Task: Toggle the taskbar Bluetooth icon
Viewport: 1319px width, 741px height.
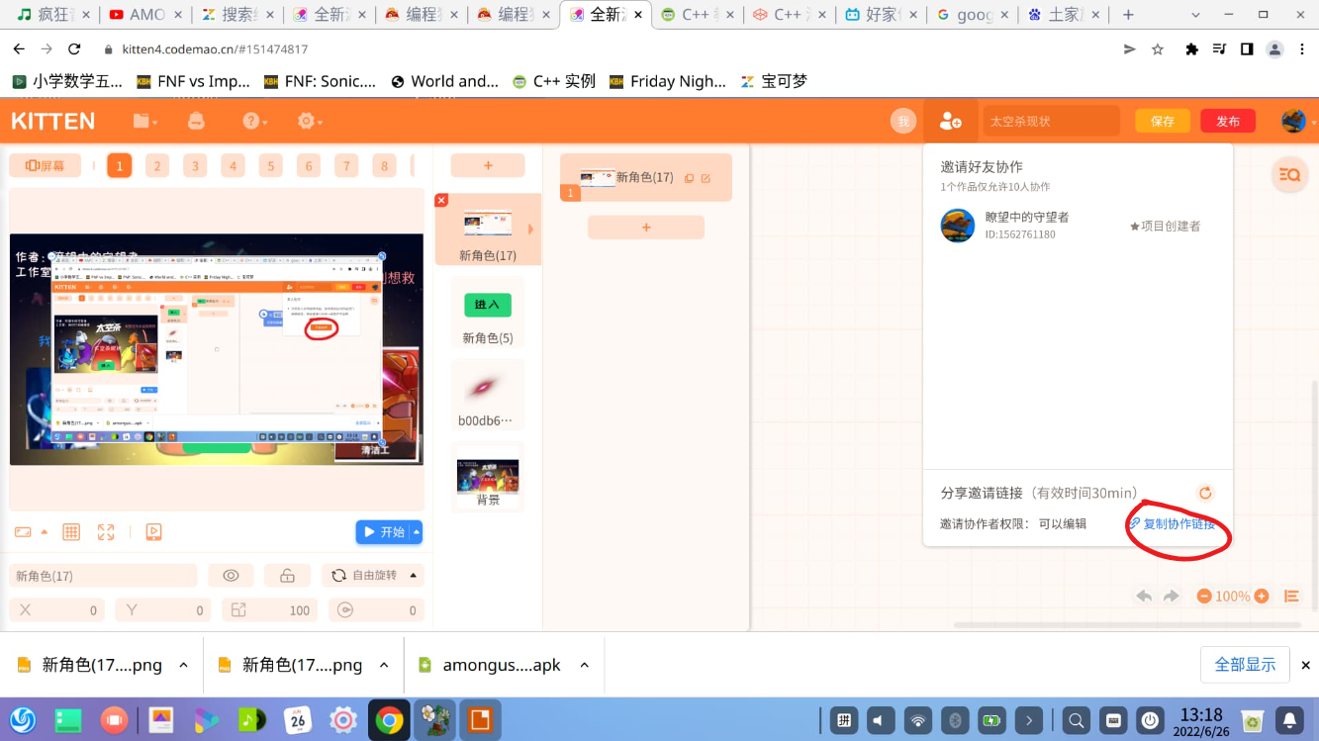Action: [x=955, y=720]
